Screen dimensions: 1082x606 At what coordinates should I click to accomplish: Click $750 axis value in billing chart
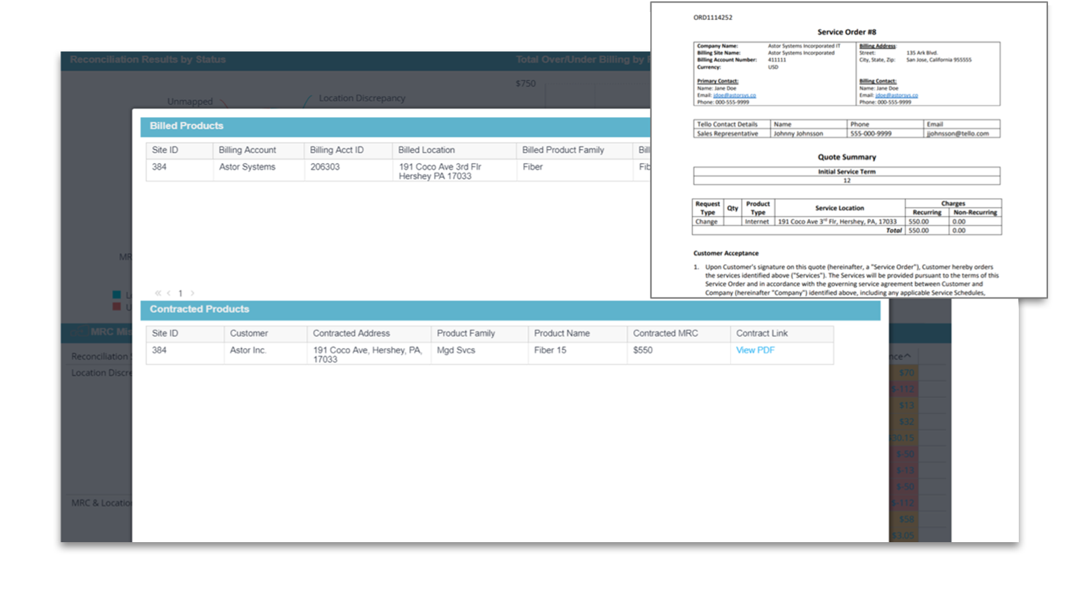[526, 84]
